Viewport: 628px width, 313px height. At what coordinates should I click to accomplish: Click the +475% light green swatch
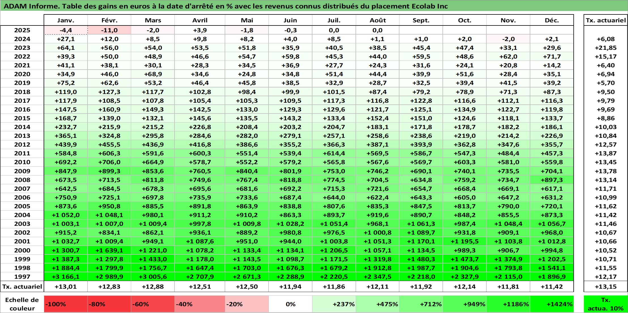(378, 304)
